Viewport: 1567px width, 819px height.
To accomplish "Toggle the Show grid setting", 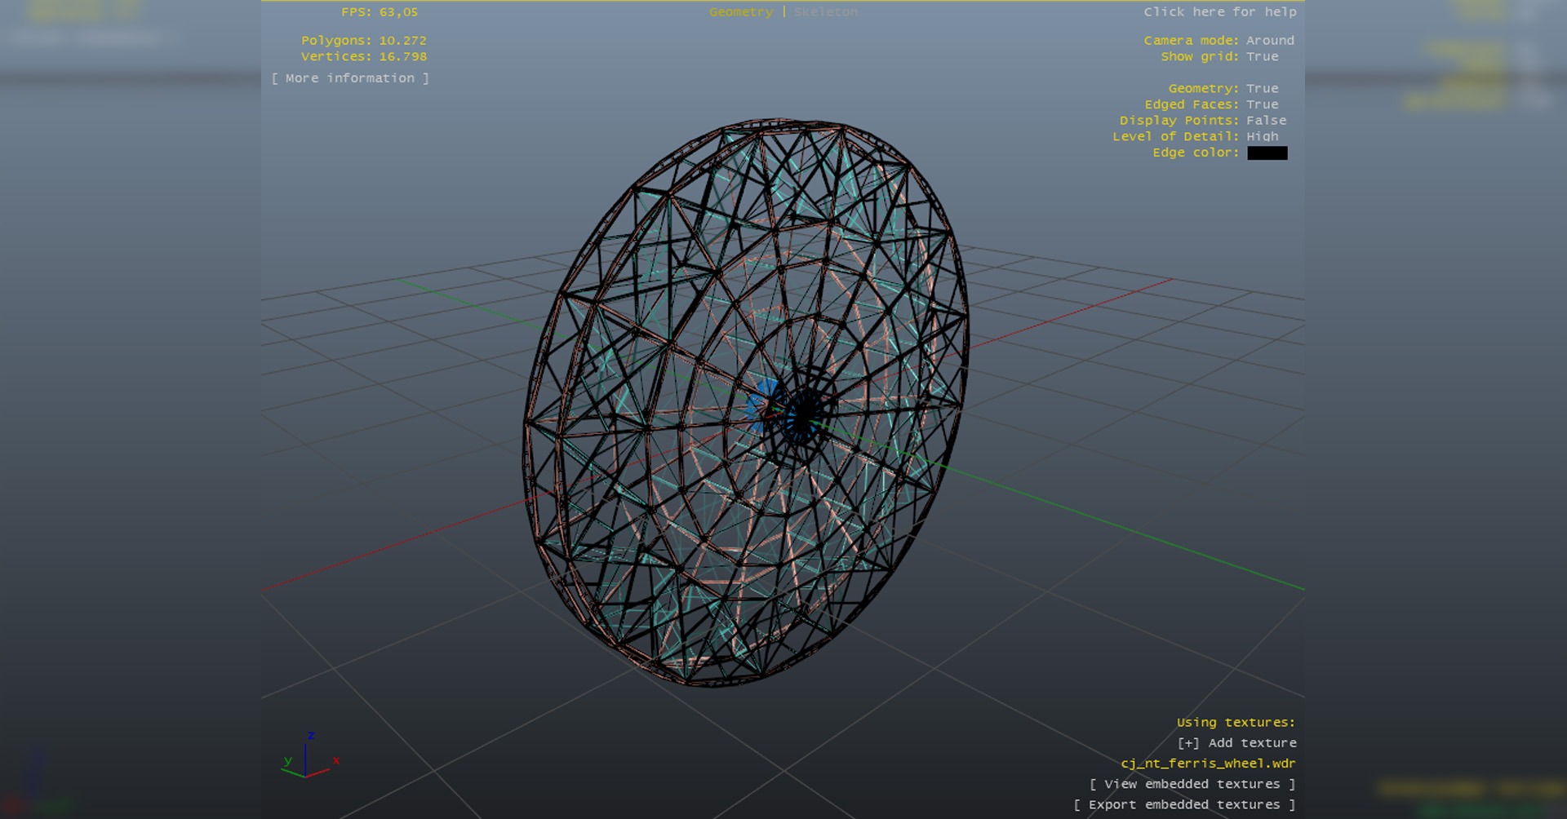I will [x=1262, y=57].
